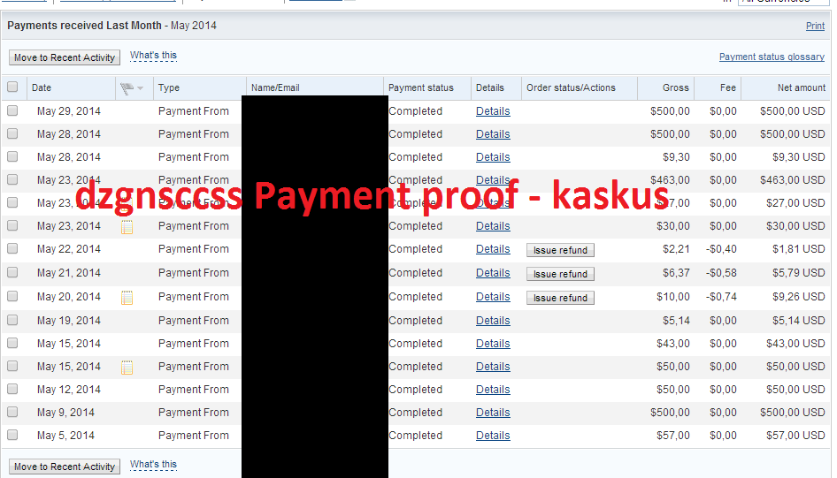Open the Print link
This screenshot has height=478, width=837.
[815, 26]
